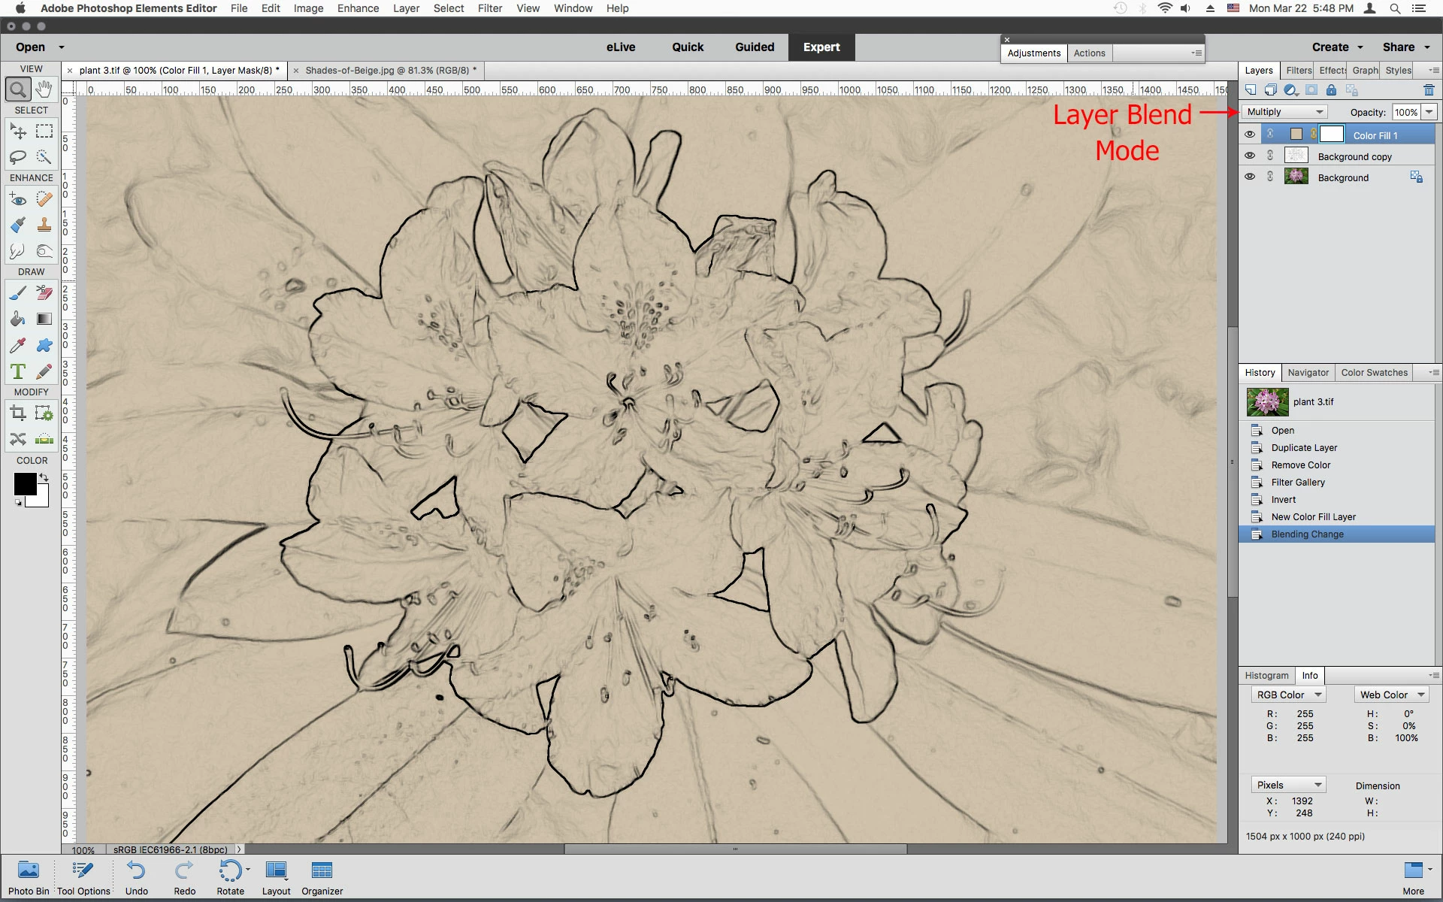Click the trash icon in Layers panel
The width and height of the screenshot is (1443, 902).
(1429, 90)
